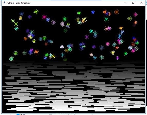This screenshot has height=115, width=147.
Task: Click the lone purple star right of center
Action: [x=87, y=37]
